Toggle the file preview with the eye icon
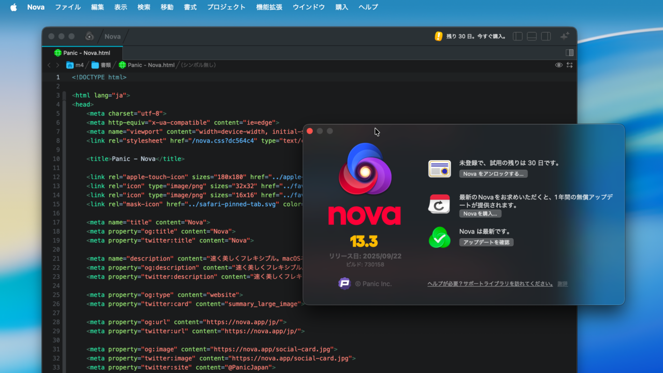The image size is (663, 373). point(558,65)
